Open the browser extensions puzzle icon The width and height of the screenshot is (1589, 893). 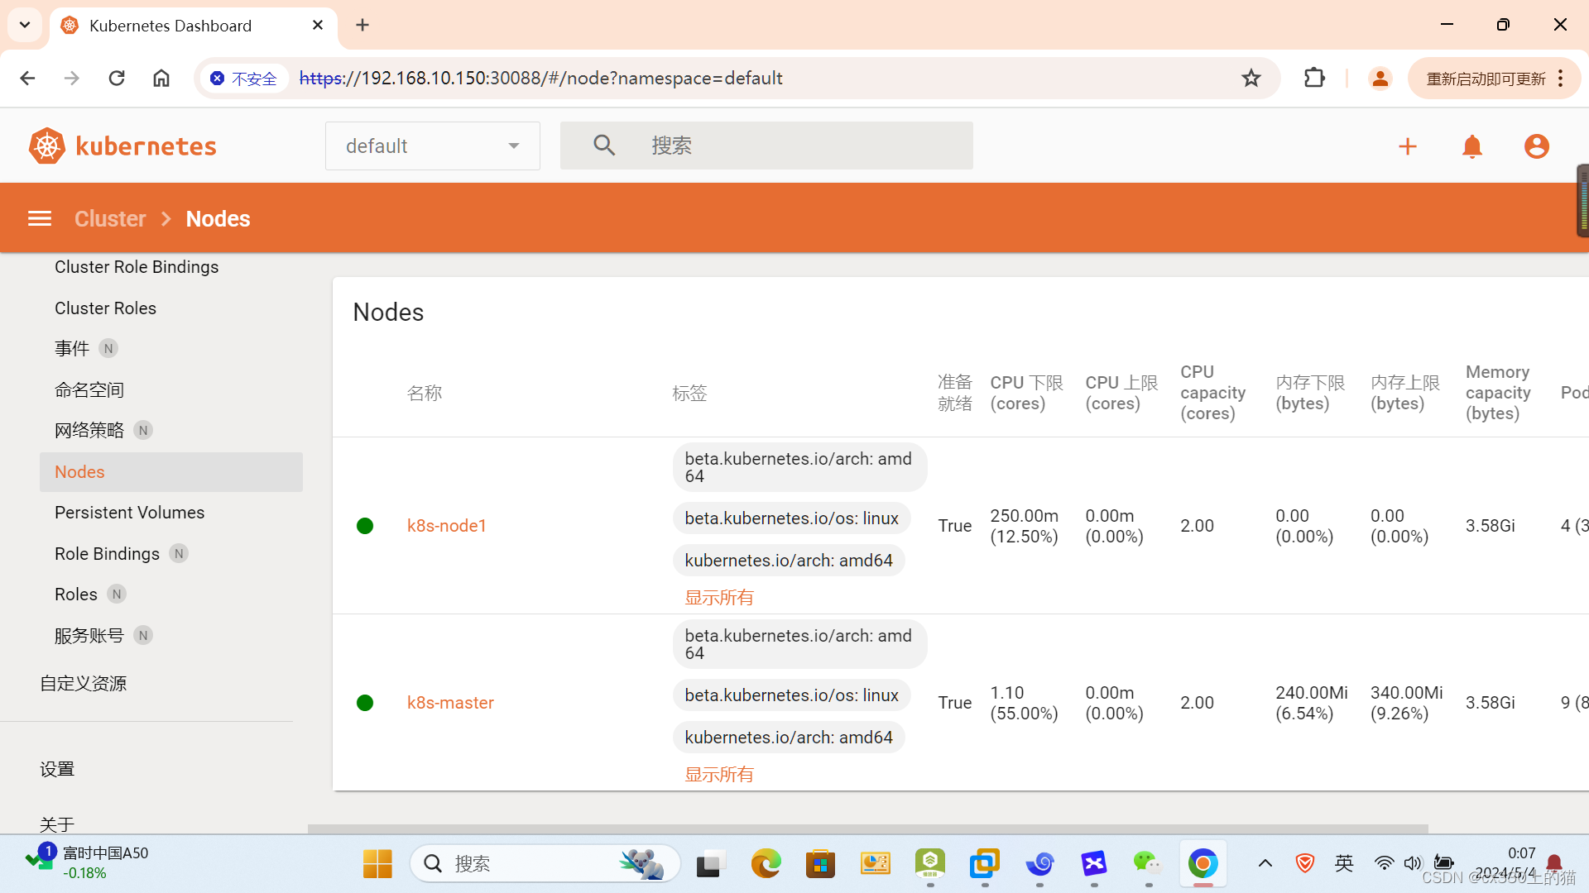coord(1314,79)
